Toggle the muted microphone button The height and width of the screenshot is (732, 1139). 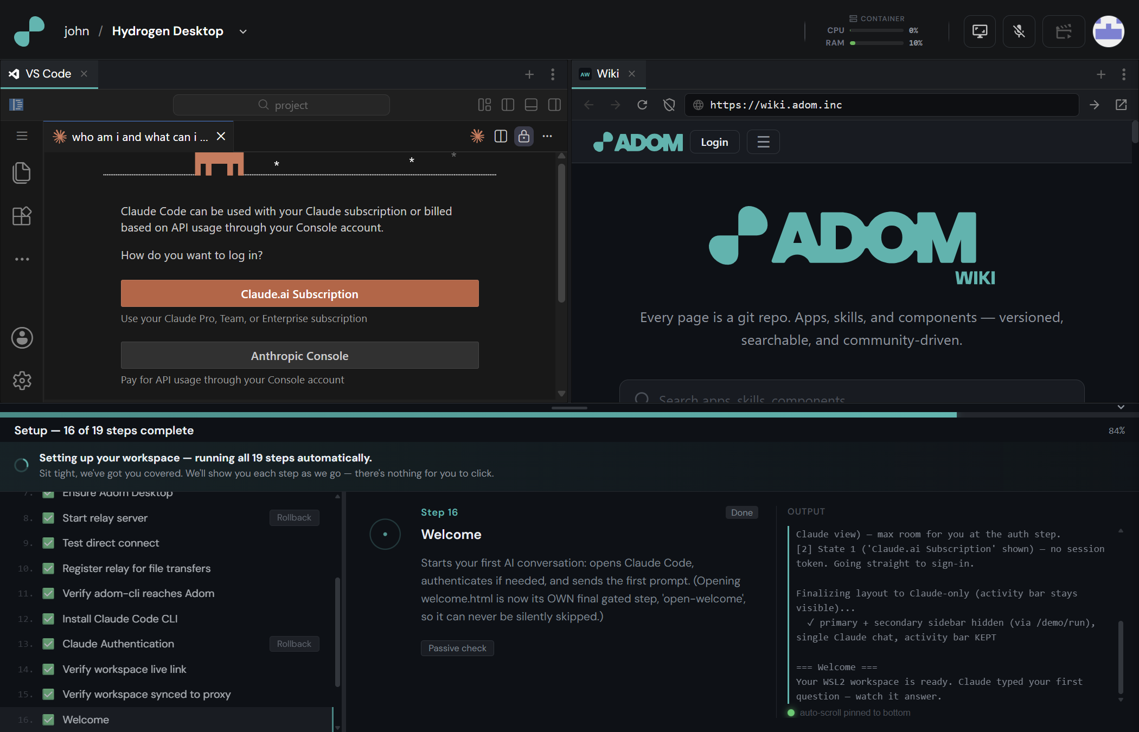pyautogui.click(x=1019, y=31)
